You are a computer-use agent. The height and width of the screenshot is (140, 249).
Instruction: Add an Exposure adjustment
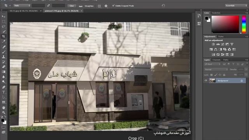227,44
